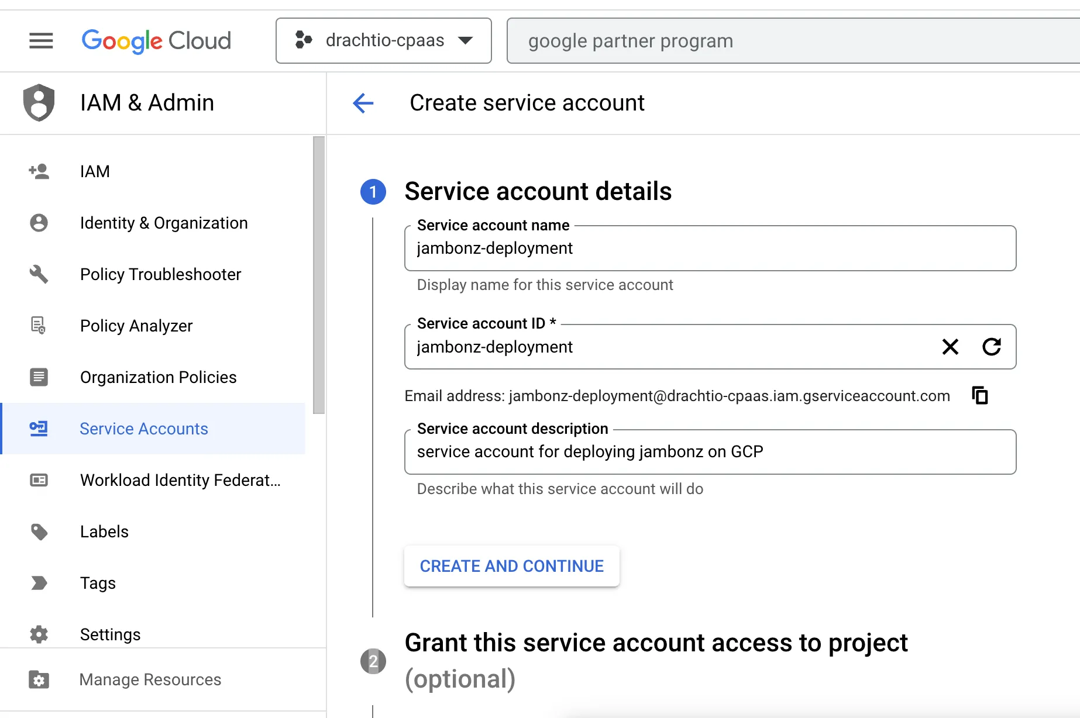
Task: Open the IAM & Admin section heading
Action: pos(147,103)
